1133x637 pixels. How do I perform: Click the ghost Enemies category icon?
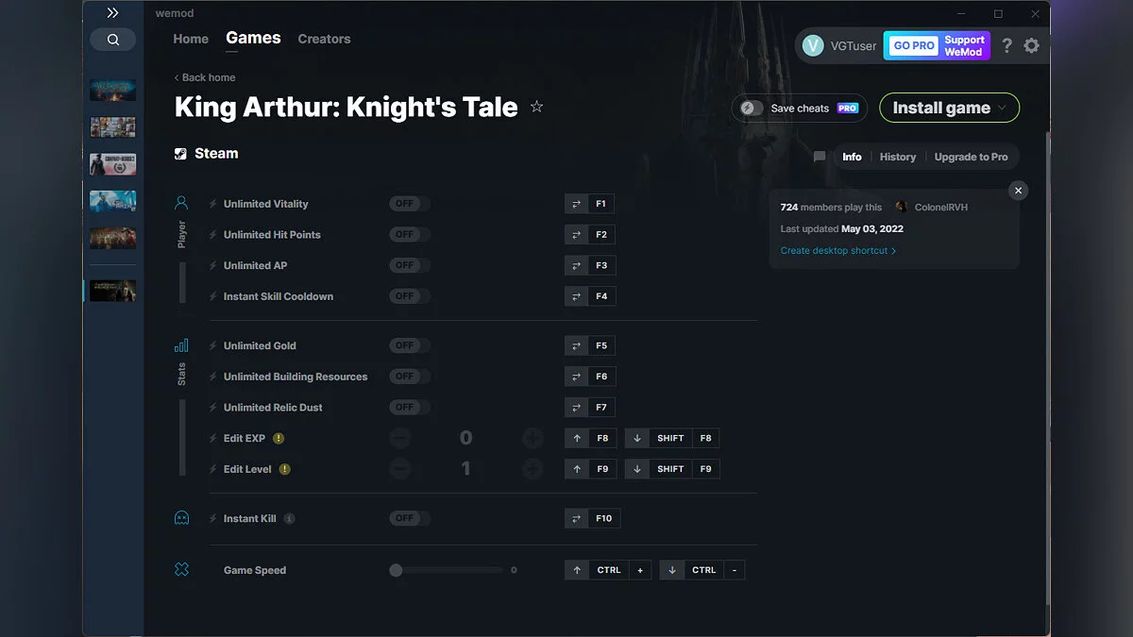coord(181,517)
